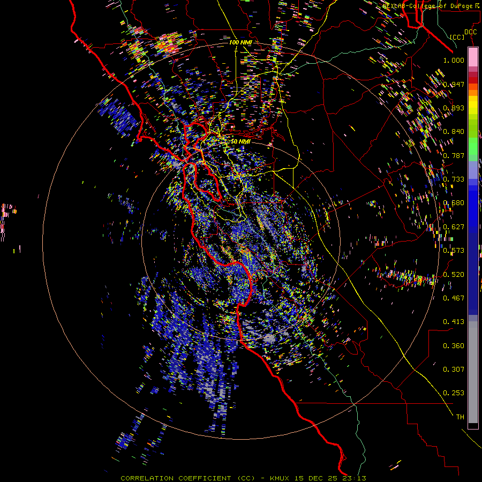Click the KMUX station identifier in caption

[x=280, y=478]
